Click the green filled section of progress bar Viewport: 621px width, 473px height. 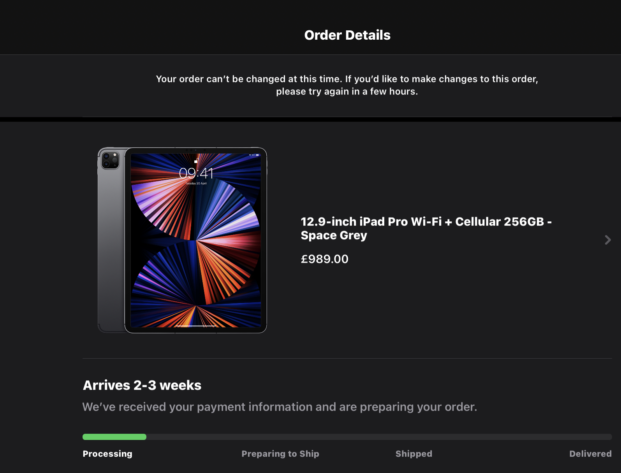pyautogui.click(x=114, y=437)
